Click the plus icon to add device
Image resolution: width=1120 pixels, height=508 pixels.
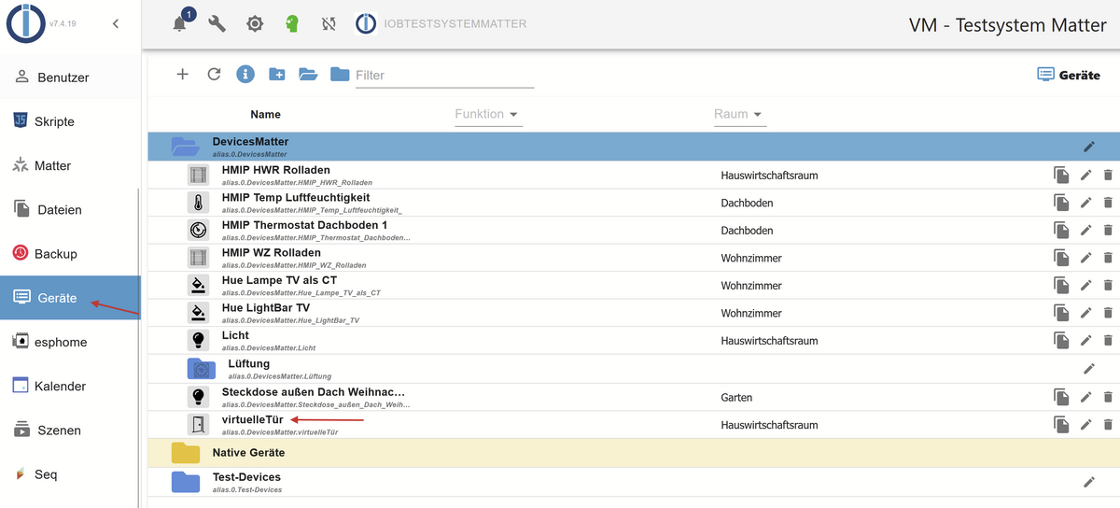[x=182, y=75]
